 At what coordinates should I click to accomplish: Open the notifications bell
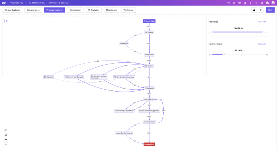(262, 3)
